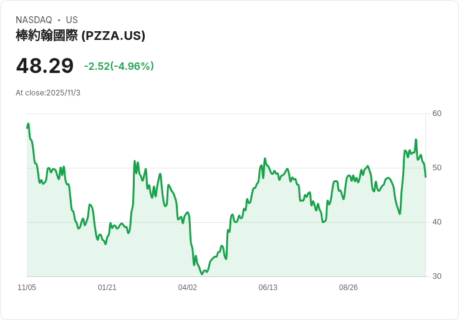Select the 08/26 date on x-axis
The image size is (459, 320).
pyautogui.click(x=349, y=288)
